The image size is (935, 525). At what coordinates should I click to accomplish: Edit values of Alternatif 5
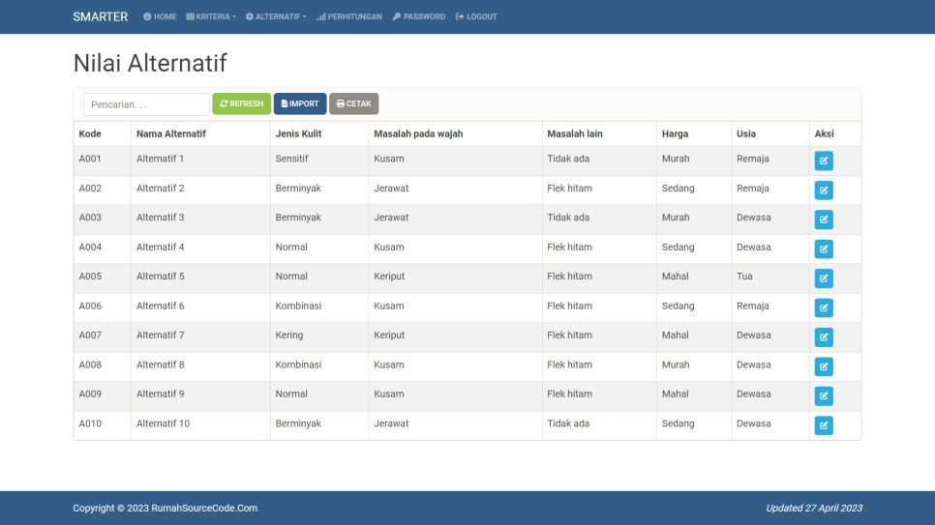(x=824, y=278)
